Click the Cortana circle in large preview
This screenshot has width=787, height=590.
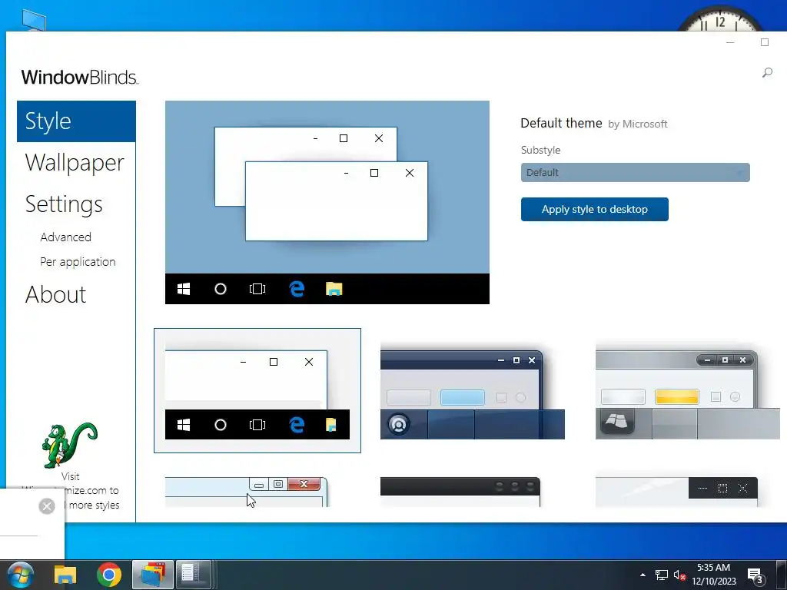point(221,289)
